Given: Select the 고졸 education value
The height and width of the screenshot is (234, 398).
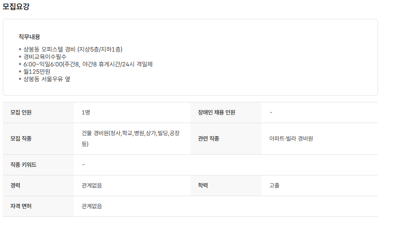Looking at the screenshot, I should pyautogui.click(x=274, y=186).
